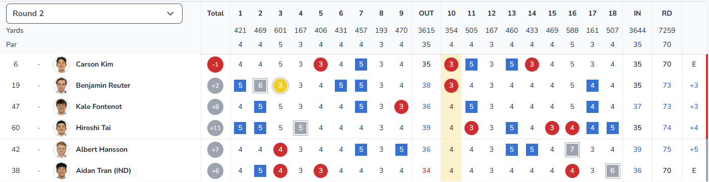Click Carson Kim's player photo

pos(61,65)
